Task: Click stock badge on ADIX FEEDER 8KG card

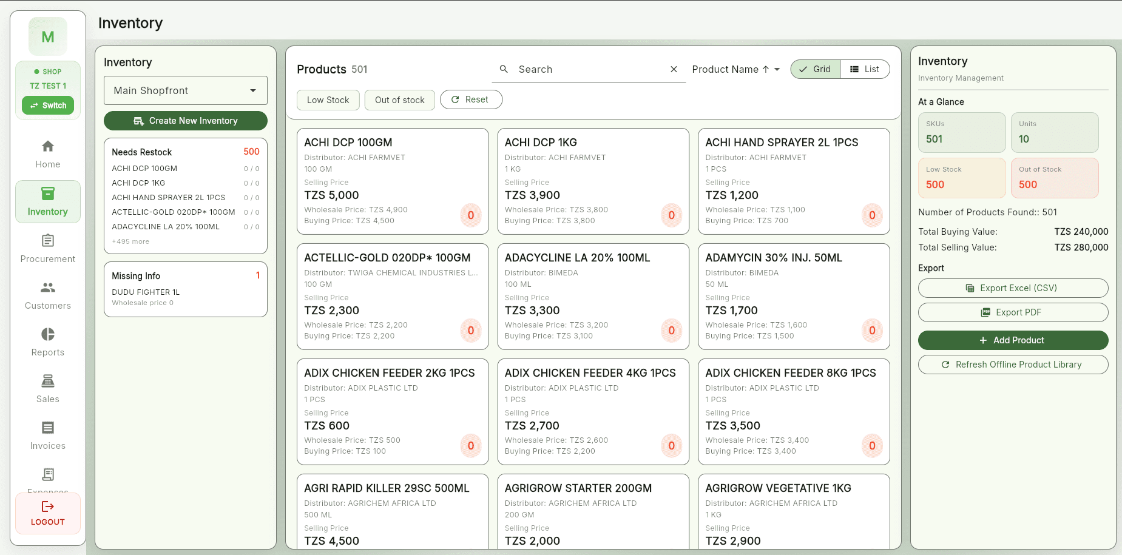Action: point(872,446)
